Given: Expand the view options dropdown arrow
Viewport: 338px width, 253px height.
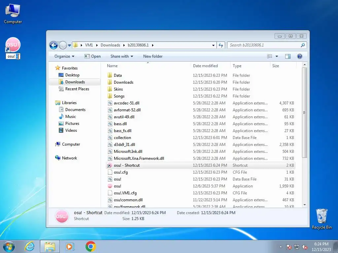Looking at the screenshot, I should (x=277, y=56).
